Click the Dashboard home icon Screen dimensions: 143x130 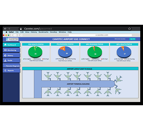(5, 45)
